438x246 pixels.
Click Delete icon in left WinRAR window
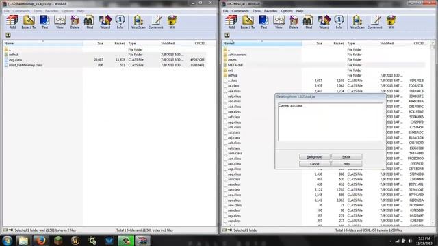(75, 22)
